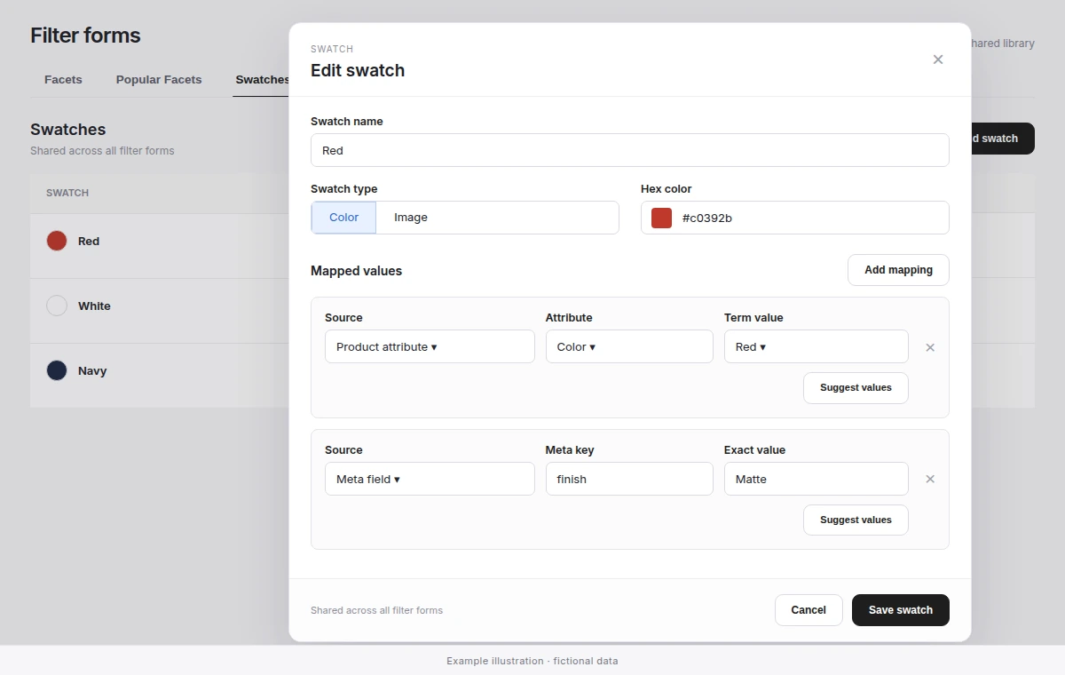Click the Add swatch button behind dialog
Screen dimensions: 1065x675
(x=1001, y=139)
